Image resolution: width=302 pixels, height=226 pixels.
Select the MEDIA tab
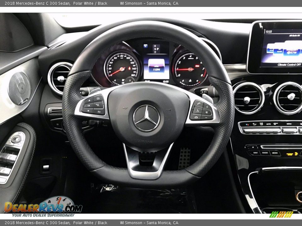click(275, 153)
